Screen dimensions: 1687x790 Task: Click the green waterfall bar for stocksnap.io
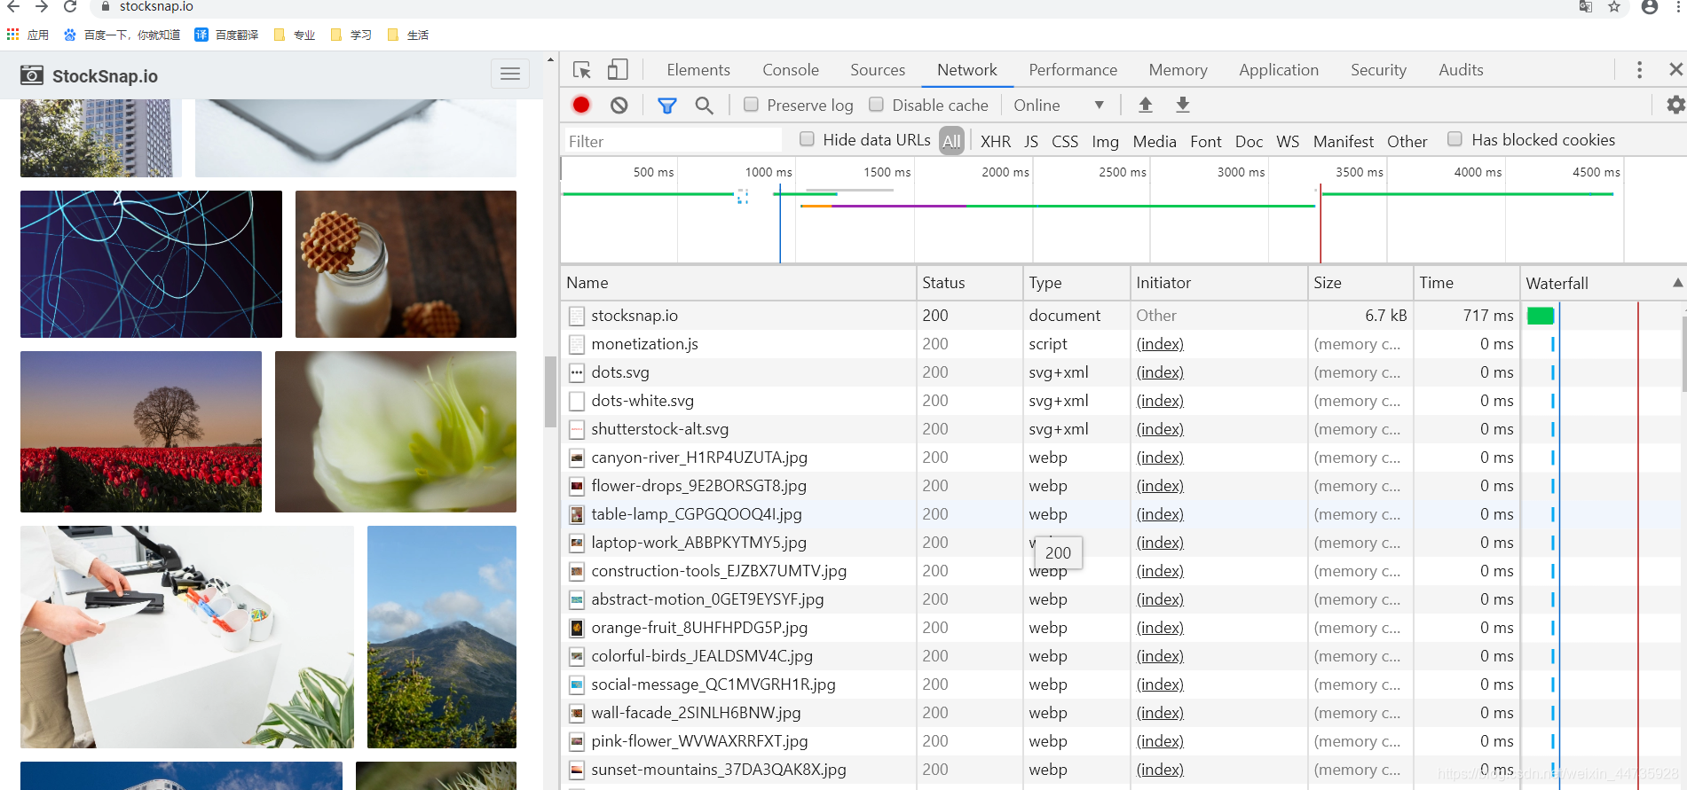click(1541, 316)
